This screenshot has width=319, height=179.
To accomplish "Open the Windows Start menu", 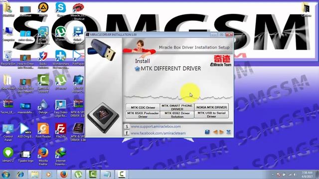I will [5, 175].
